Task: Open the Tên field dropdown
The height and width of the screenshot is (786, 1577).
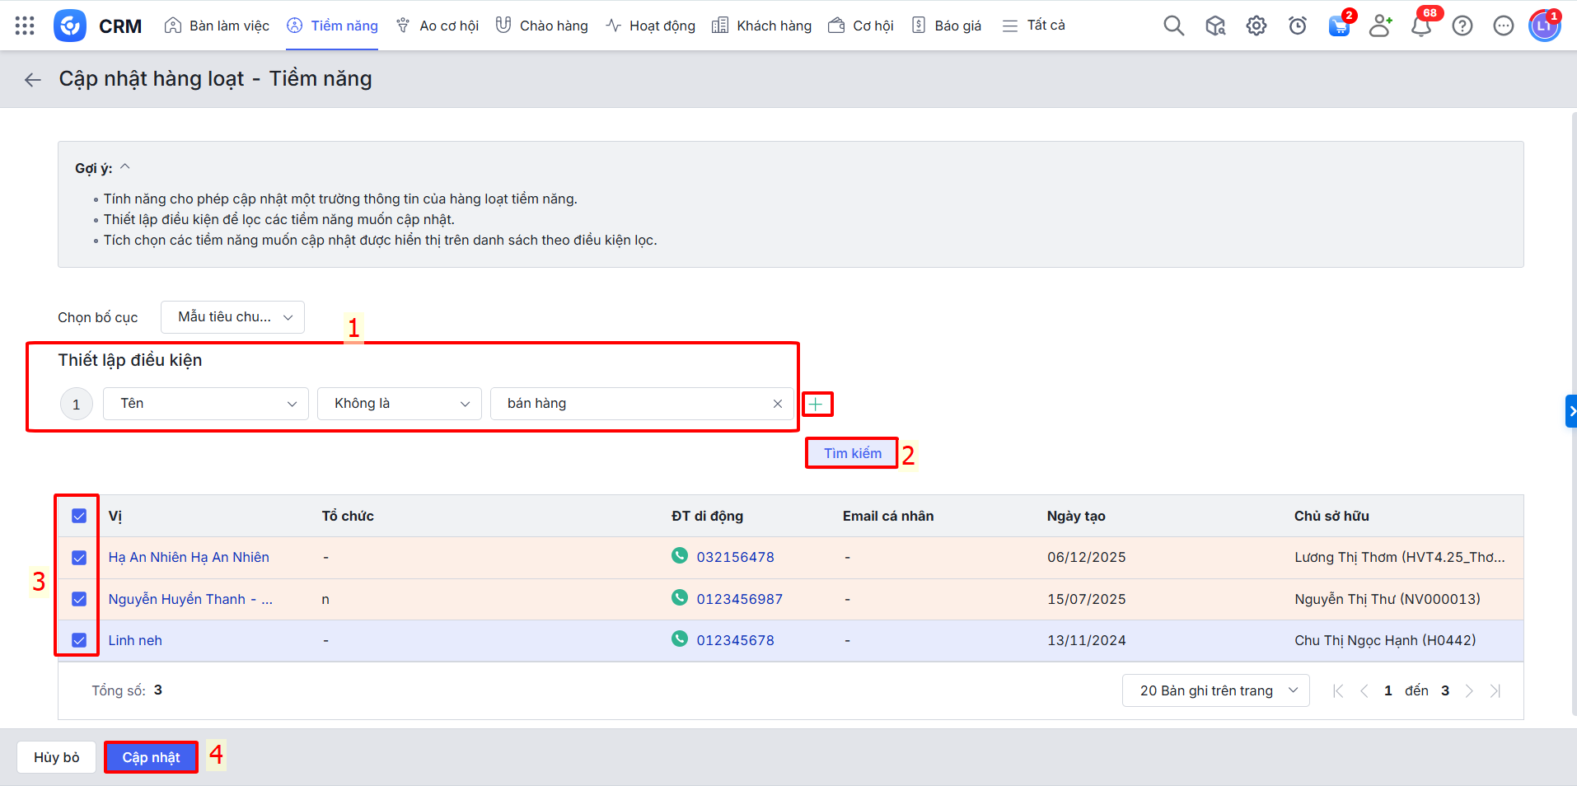Action: pyautogui.click(x=205, y=404)
